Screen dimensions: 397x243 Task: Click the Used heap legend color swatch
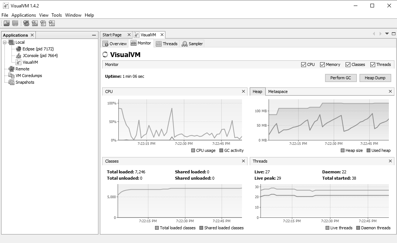369,150
